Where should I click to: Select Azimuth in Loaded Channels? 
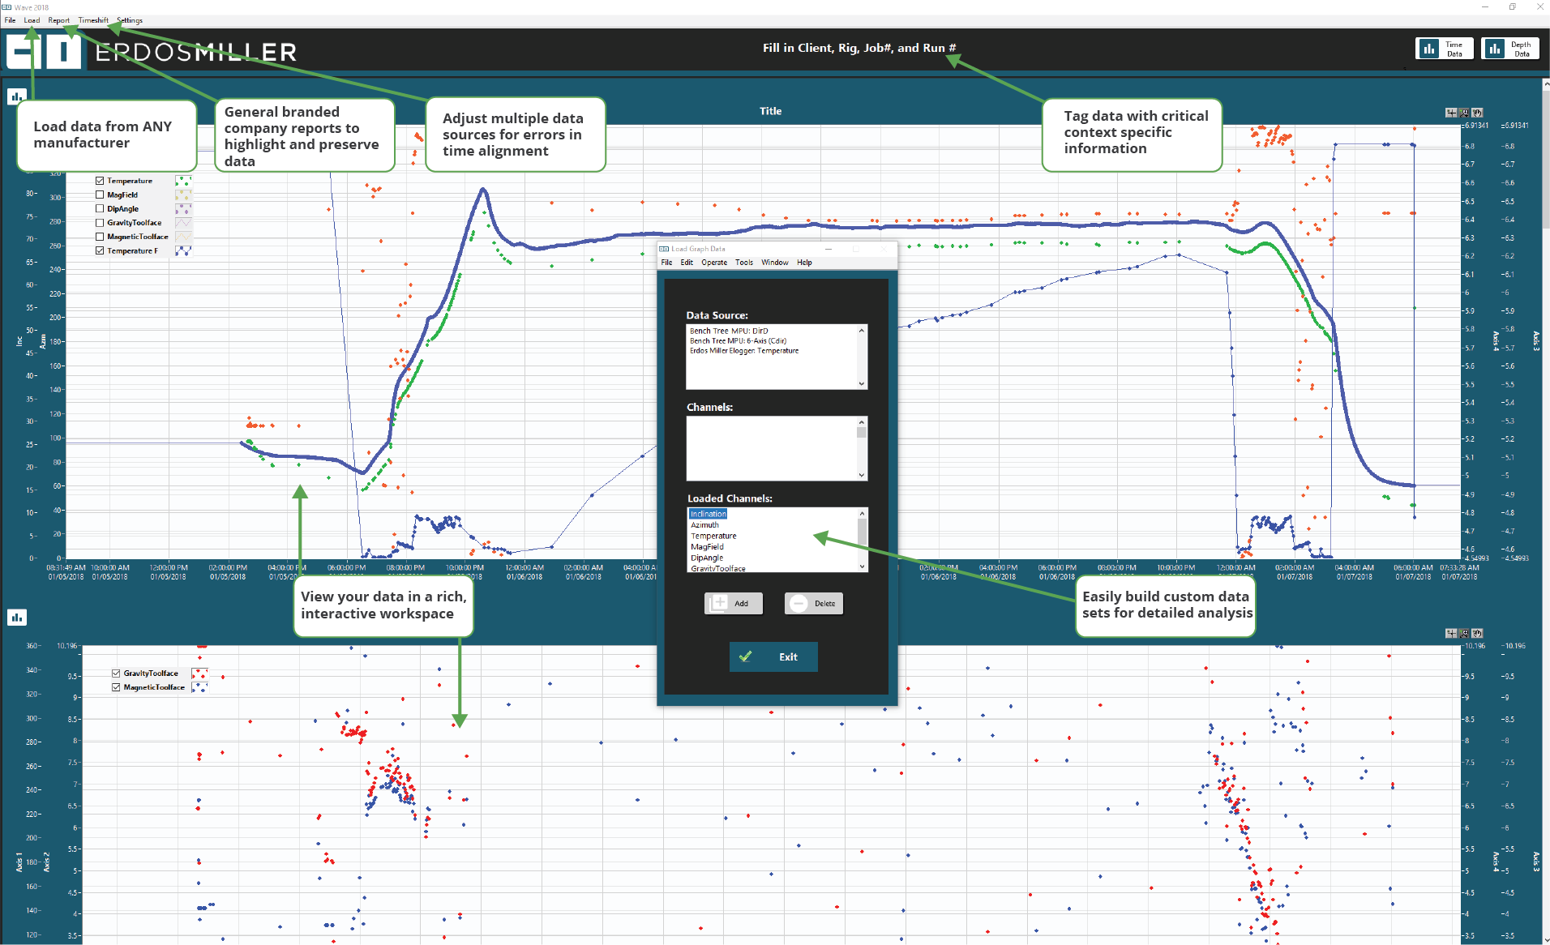click(x=704, y=525)
